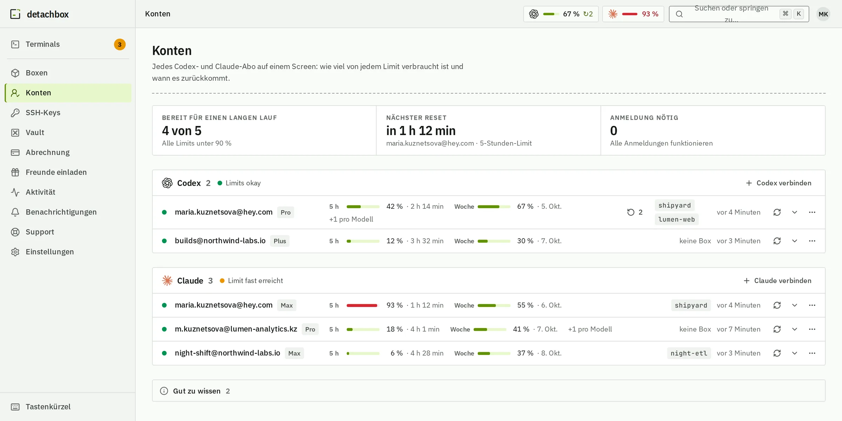842x421 pixels.
Task: Open Abrechnung page
Action: [x=68, y=152]
